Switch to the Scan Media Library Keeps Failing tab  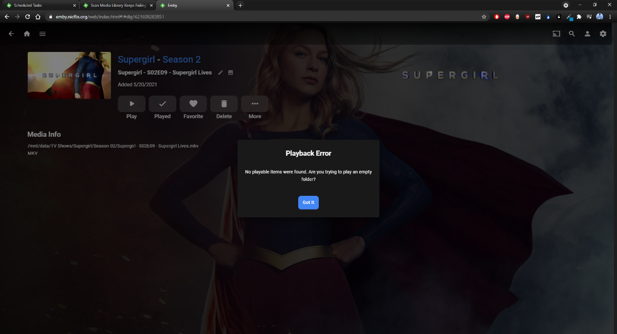point(117,6)
